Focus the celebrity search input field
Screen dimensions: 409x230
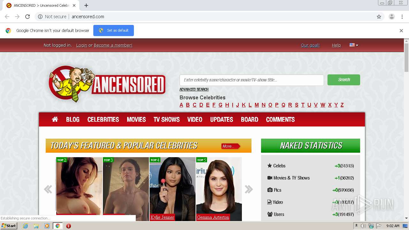tap(251, 80)
